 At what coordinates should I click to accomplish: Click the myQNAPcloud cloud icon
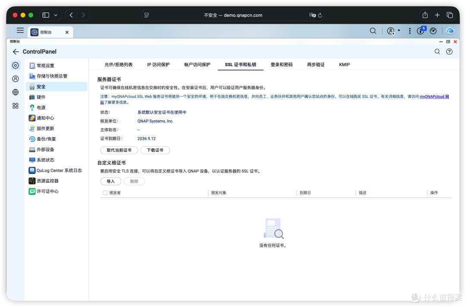tap(450, 31)
